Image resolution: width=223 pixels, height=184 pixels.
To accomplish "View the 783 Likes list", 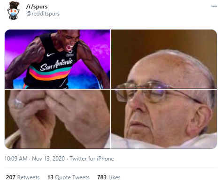I will 109,177.
